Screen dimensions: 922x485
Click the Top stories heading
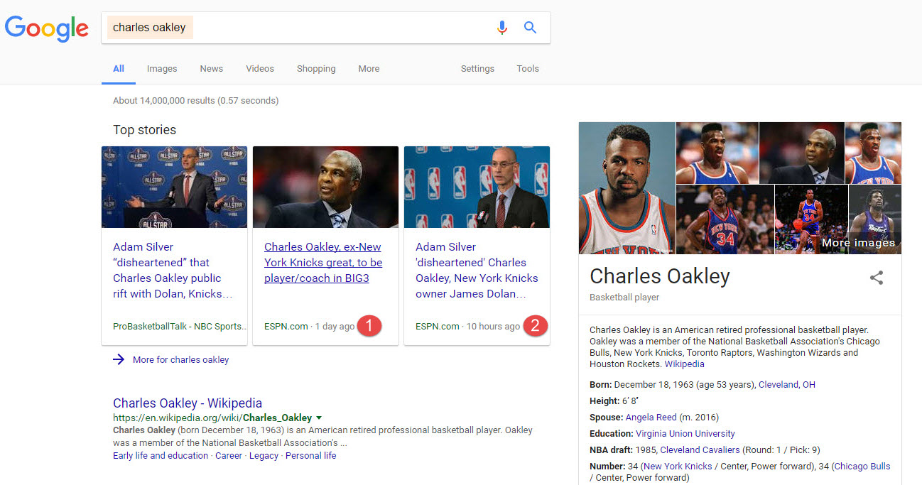click(x=145, y=130)
